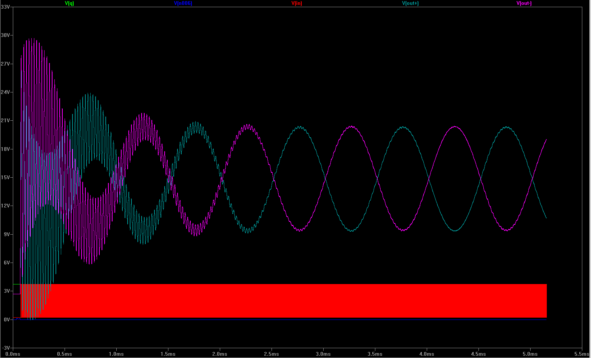Click the 0V vertical axis label
The width and height of the screenshot is (591, 358).
pos(7,320)
